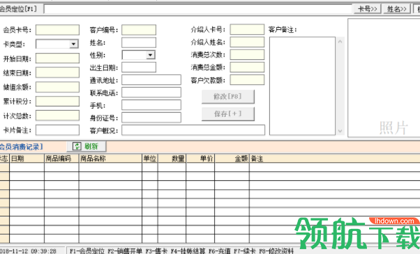Viewport: 420px width, 254px height.
Task: Click the 会员消费记录 section label
Action: click(21, 147)
